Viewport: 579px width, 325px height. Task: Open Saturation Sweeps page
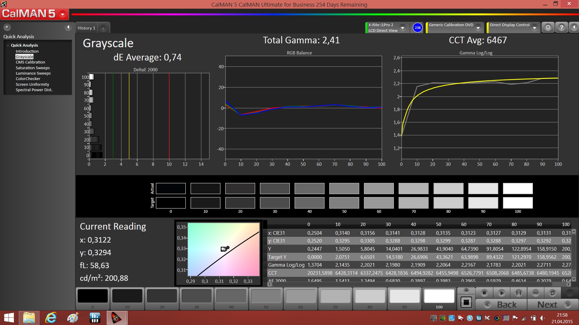coord(33,68)
